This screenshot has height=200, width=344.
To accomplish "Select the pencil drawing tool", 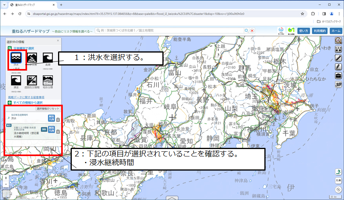I will point(338,67).
